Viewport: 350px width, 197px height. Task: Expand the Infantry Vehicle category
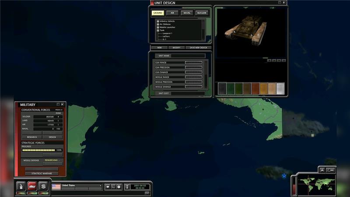(x=158, y=21)
